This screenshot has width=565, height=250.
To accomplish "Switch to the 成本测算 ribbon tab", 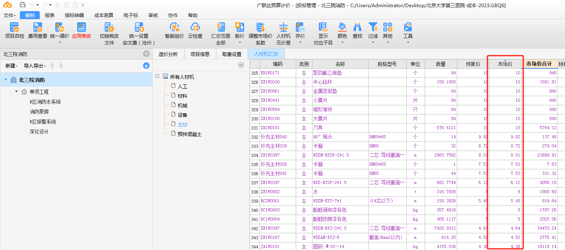I will [x=104, y=16].
